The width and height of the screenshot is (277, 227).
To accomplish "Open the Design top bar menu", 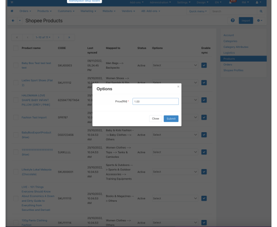I will point(202,3).
